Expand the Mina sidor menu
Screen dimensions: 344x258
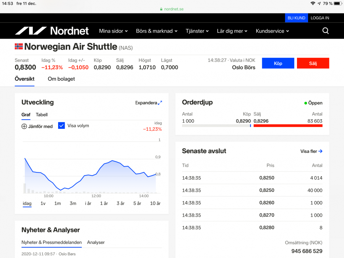[113, 31]
